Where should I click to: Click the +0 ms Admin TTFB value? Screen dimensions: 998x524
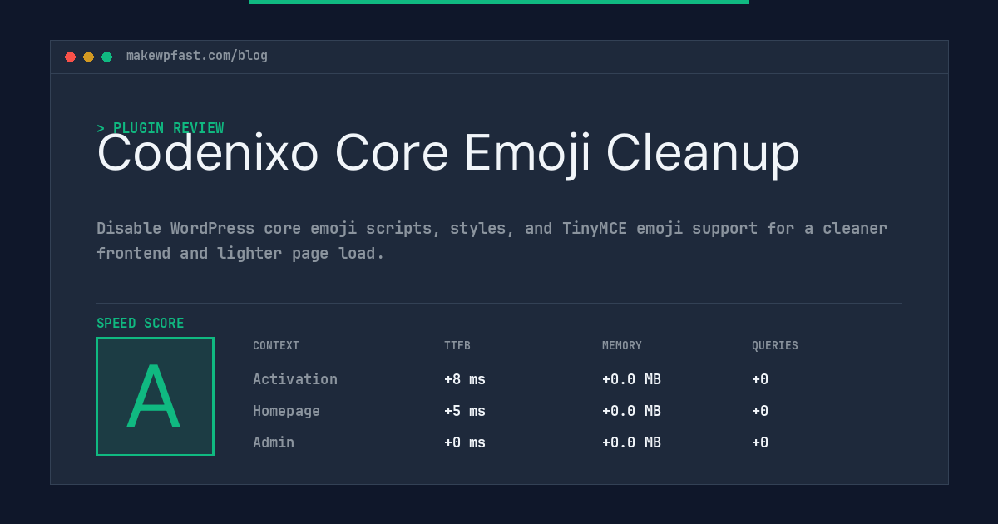465,442
